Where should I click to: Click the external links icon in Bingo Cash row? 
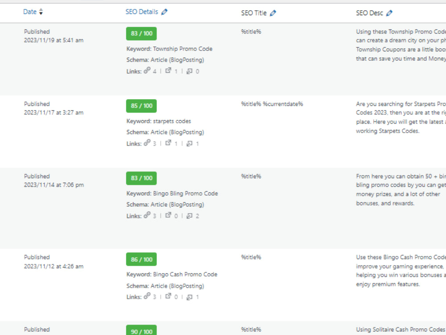(168, 296)
